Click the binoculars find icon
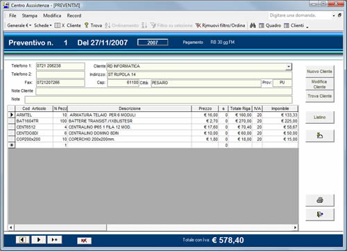 [x=253, y=26]
